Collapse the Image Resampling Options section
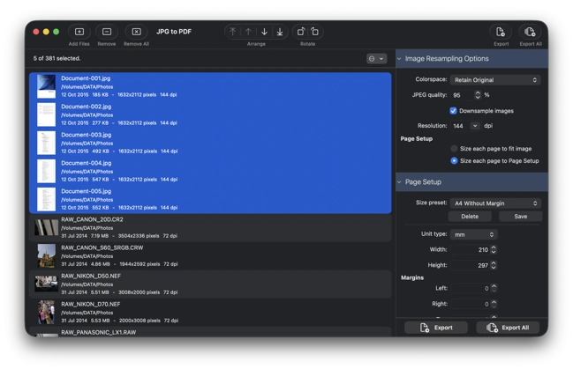Screen dimensions: 573x369 pos(399,59)
